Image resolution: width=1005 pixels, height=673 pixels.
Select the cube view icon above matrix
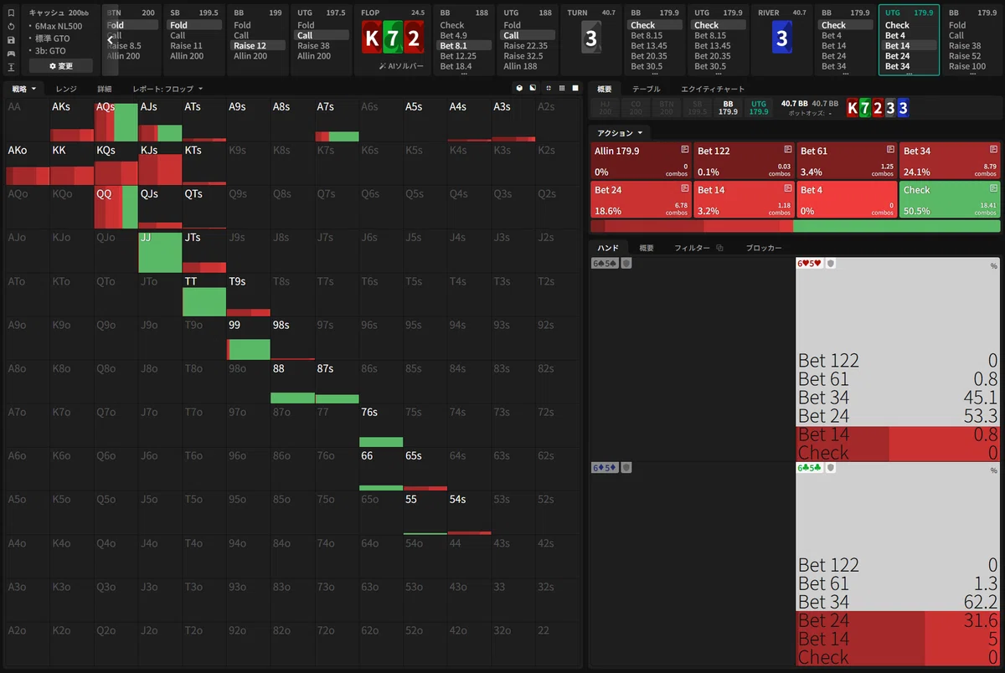(520, 88)
